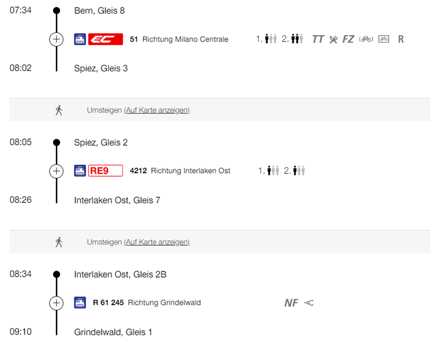The image size is (430, 345).
Task: Click 1st class occupancy icon for EC 51
Action: coord(271,39)
